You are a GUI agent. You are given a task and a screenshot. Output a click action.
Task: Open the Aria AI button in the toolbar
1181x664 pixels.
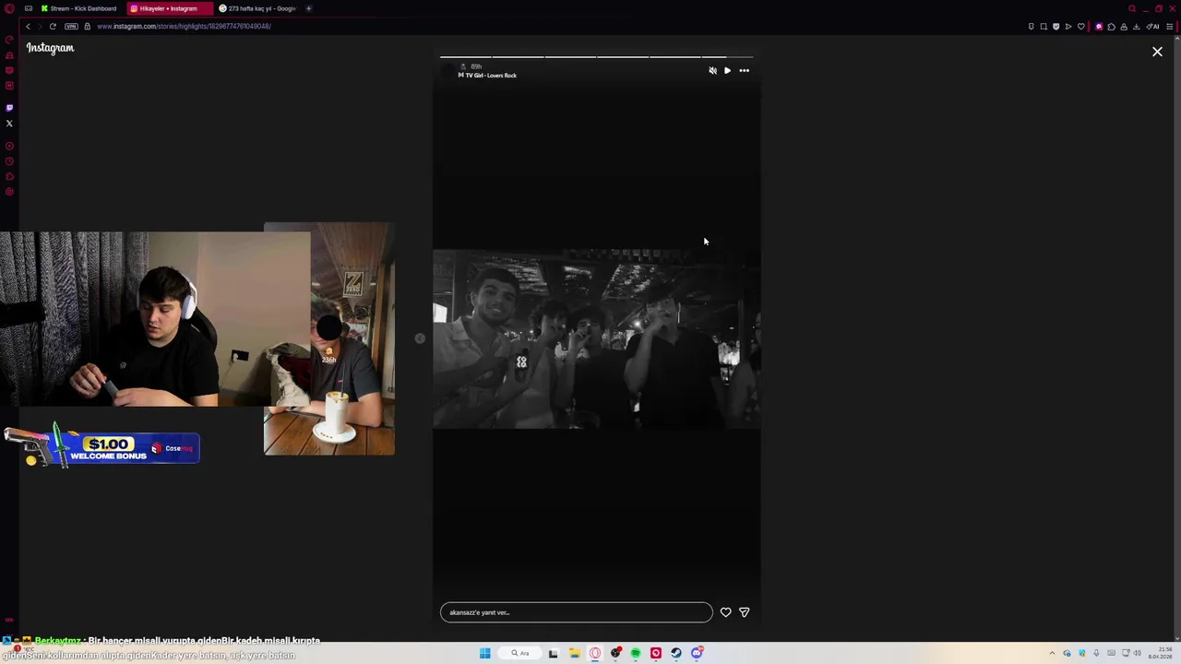1152,27
